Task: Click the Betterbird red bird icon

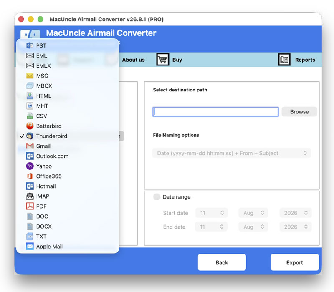Action: tap(30, 126)
